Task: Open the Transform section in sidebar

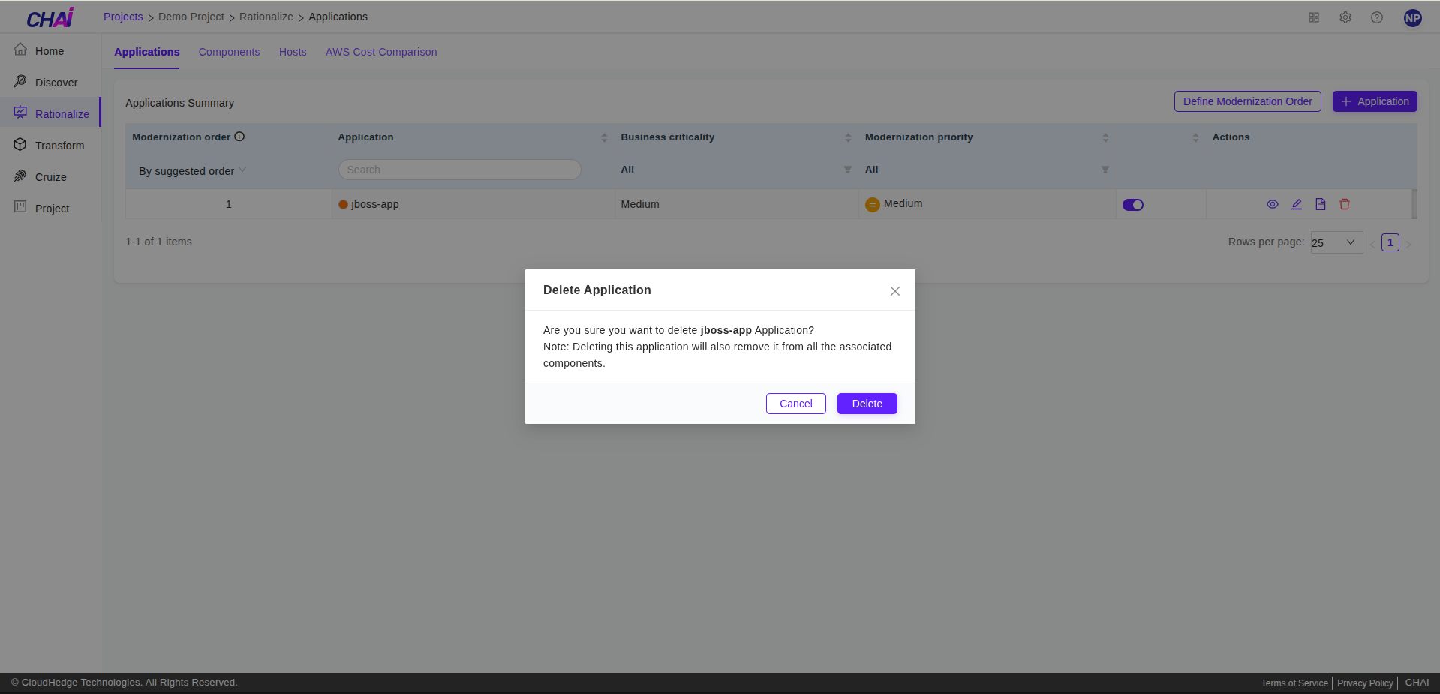Action: [60, 145]
